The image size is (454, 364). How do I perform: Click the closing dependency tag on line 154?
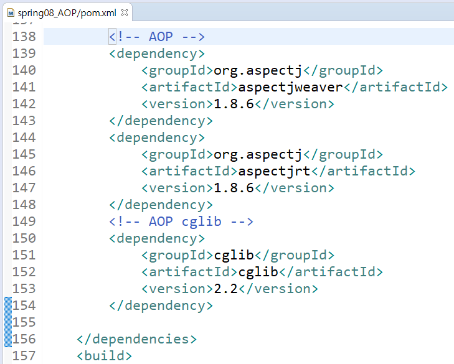pyautogui.click(x=161, y=306)
